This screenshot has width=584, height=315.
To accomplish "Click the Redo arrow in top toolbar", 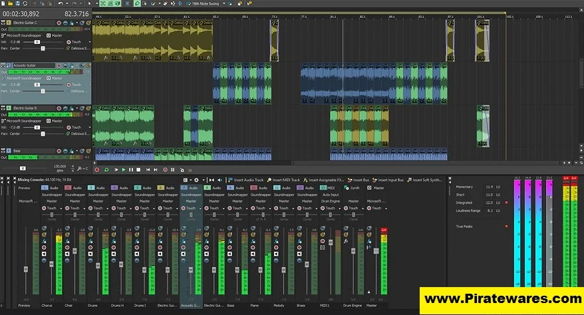I will pos(74,3).
